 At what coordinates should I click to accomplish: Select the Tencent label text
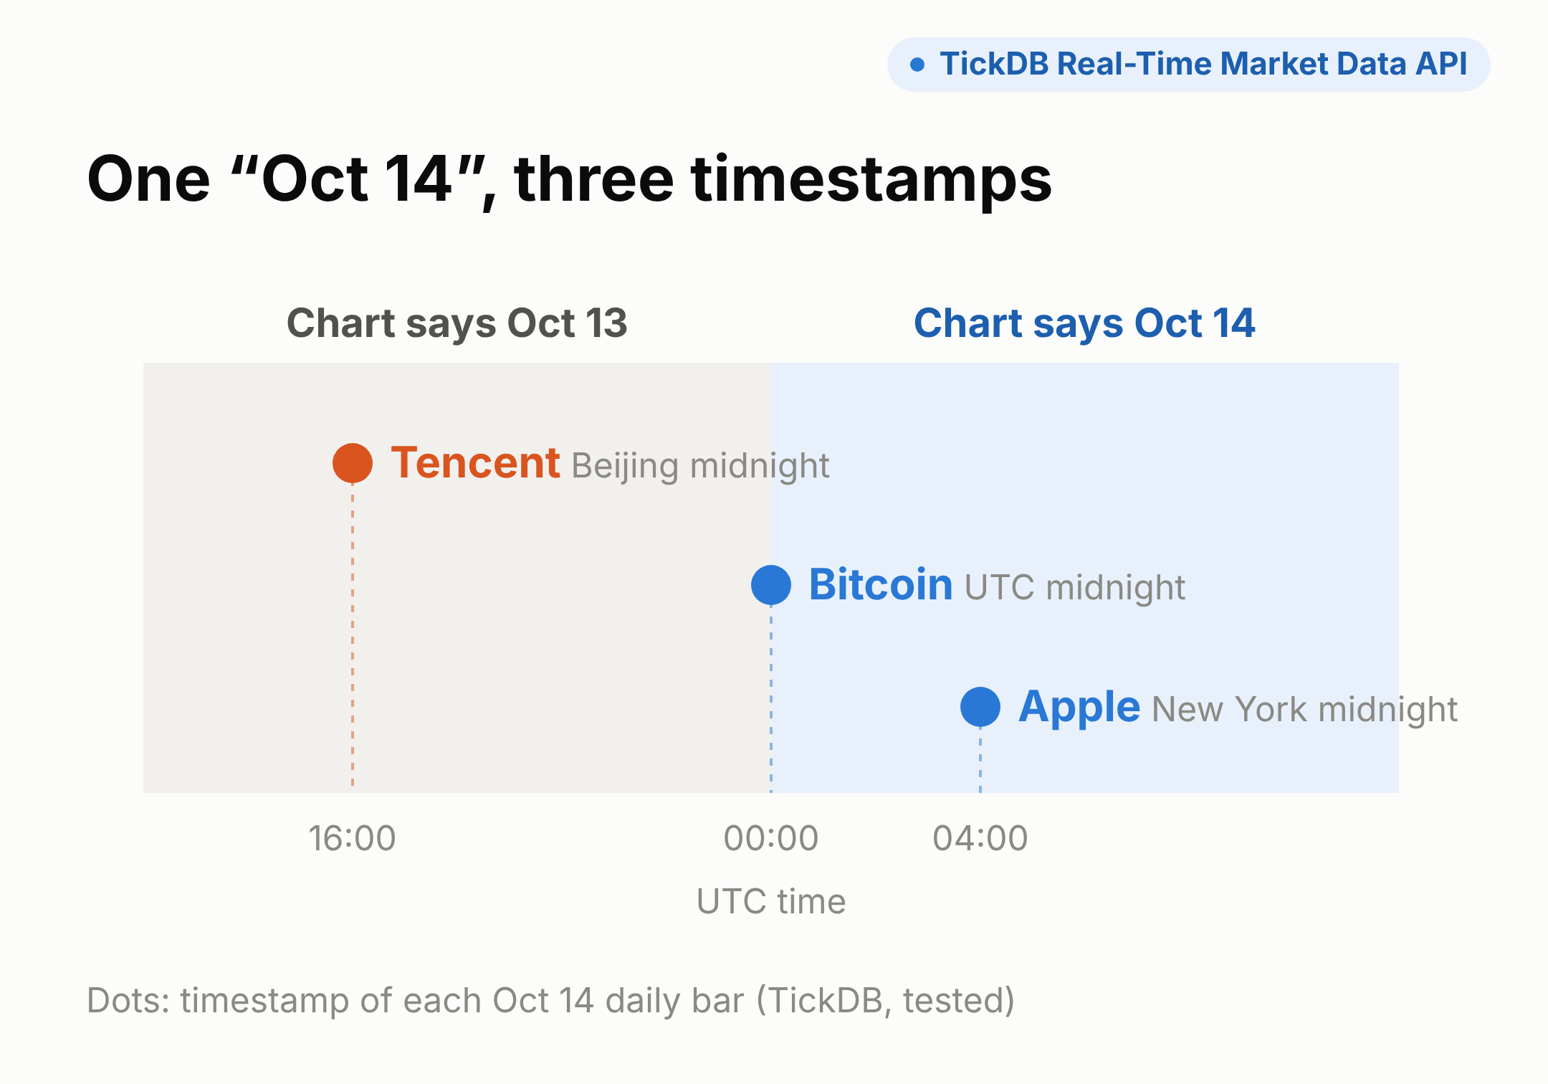point(475,462)
